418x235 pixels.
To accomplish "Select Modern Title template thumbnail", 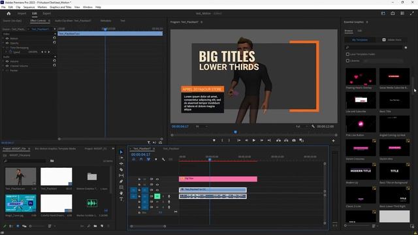I will click(361, 171).
